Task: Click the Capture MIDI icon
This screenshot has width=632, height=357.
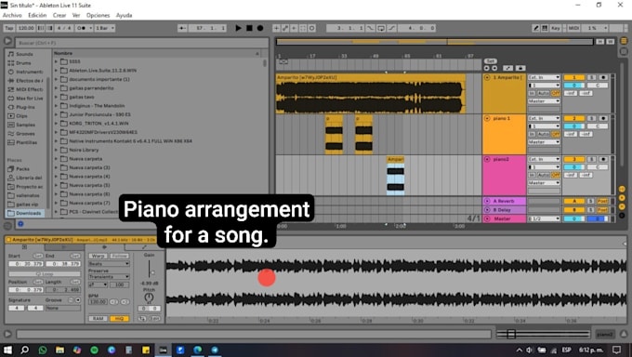Action: click(x=303, y=28)
